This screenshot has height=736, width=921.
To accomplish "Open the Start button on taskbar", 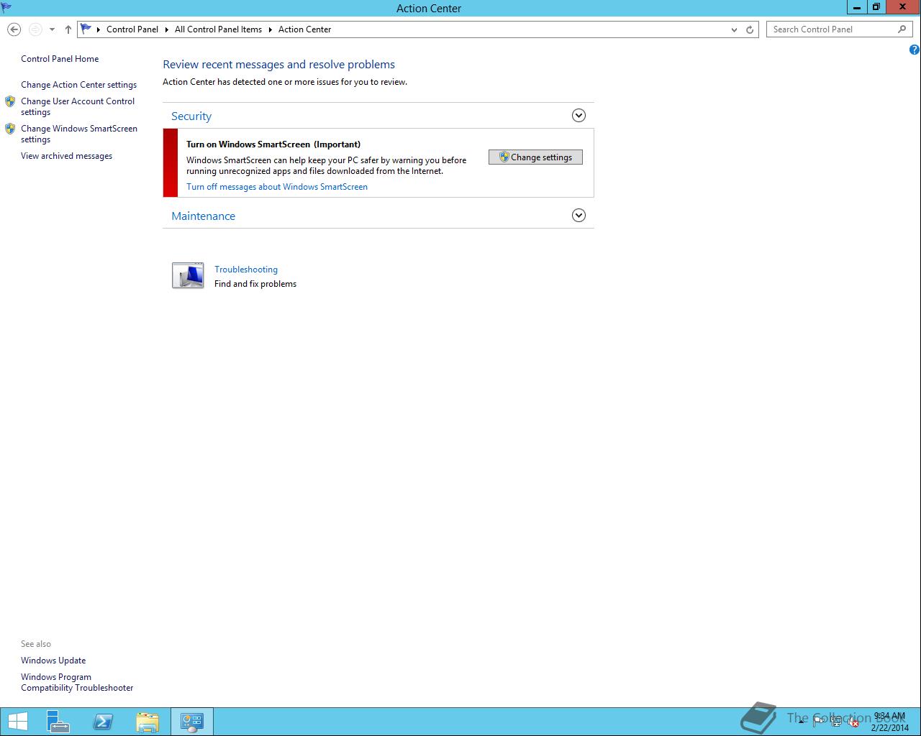I will tap(17, 722).
